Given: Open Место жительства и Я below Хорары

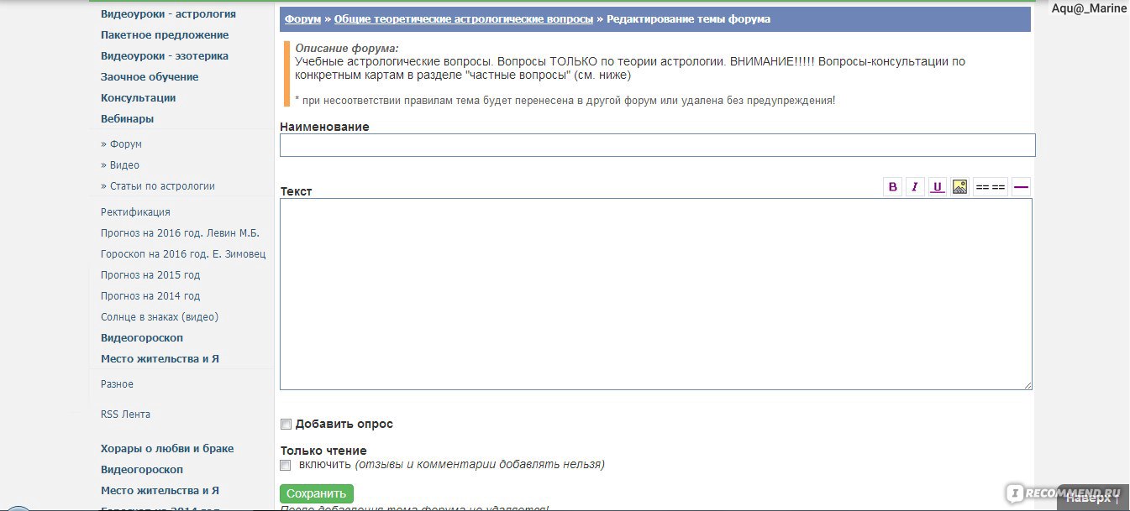Looking at the screenshot, I should 160,491.
